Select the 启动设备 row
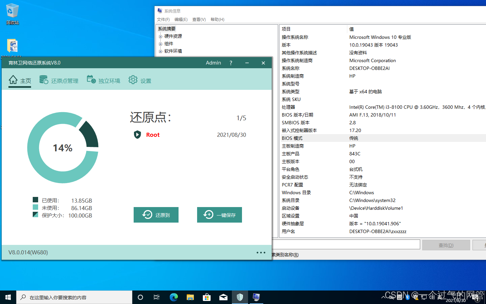 tap(383, 208)
